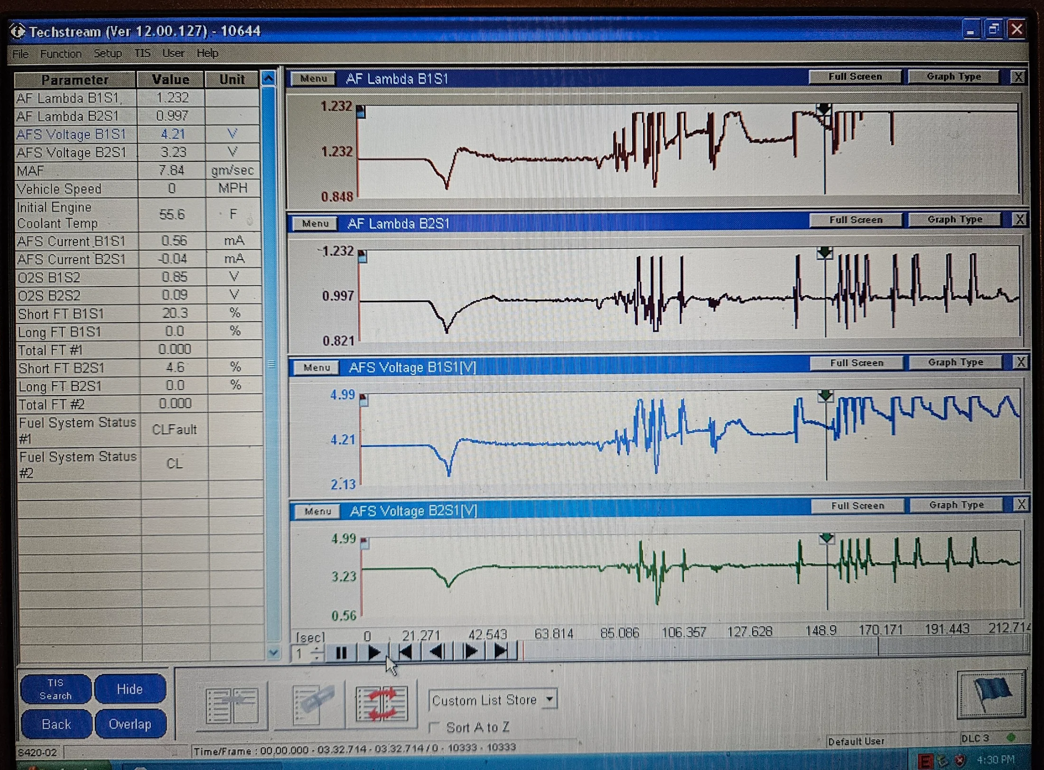
Task: Click the Overlap button
Action: click(x=130, y=724)
